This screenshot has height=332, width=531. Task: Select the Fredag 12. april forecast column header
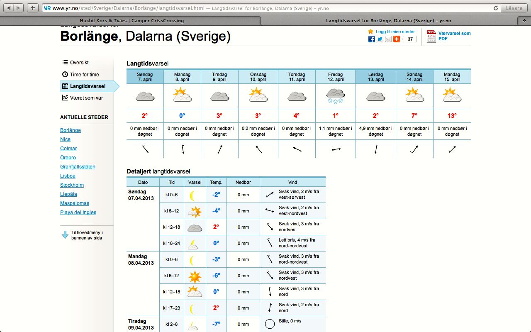pos(336,77)
